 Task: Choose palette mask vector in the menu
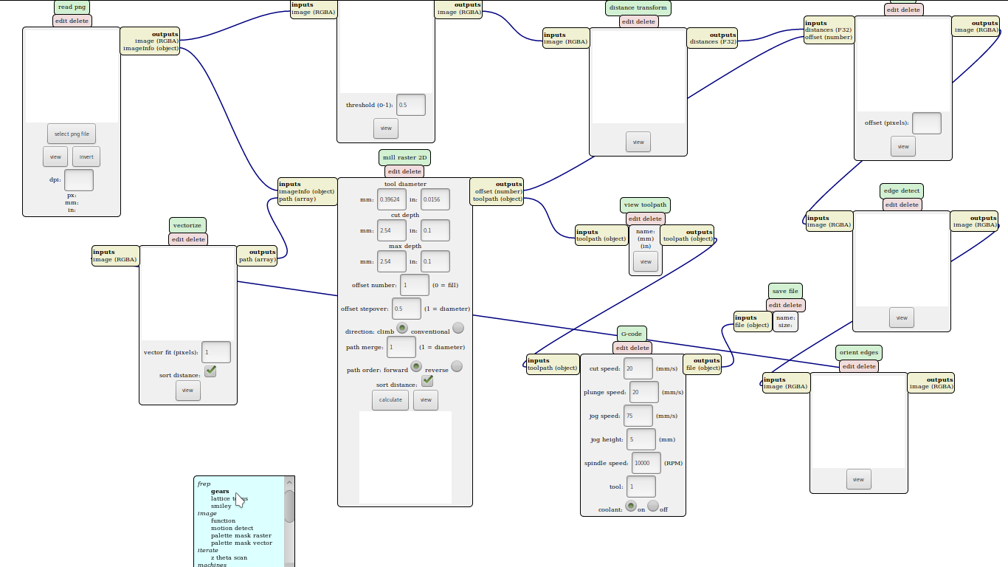click(x=242, y=543)
